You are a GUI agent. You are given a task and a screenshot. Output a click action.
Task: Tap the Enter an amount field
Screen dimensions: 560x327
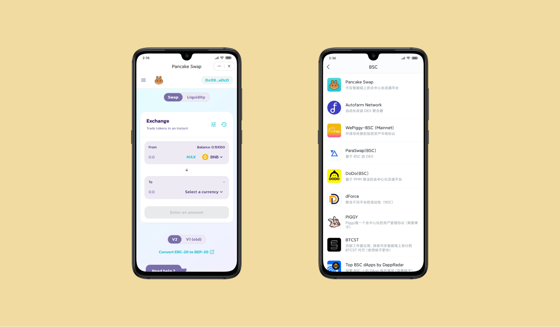[186, 212]
